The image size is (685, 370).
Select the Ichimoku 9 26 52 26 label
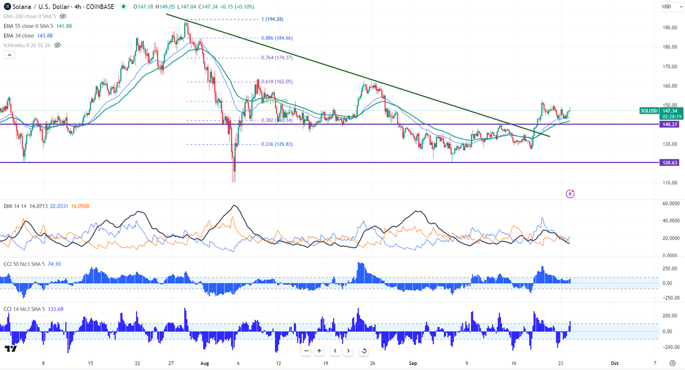[27, 45]
